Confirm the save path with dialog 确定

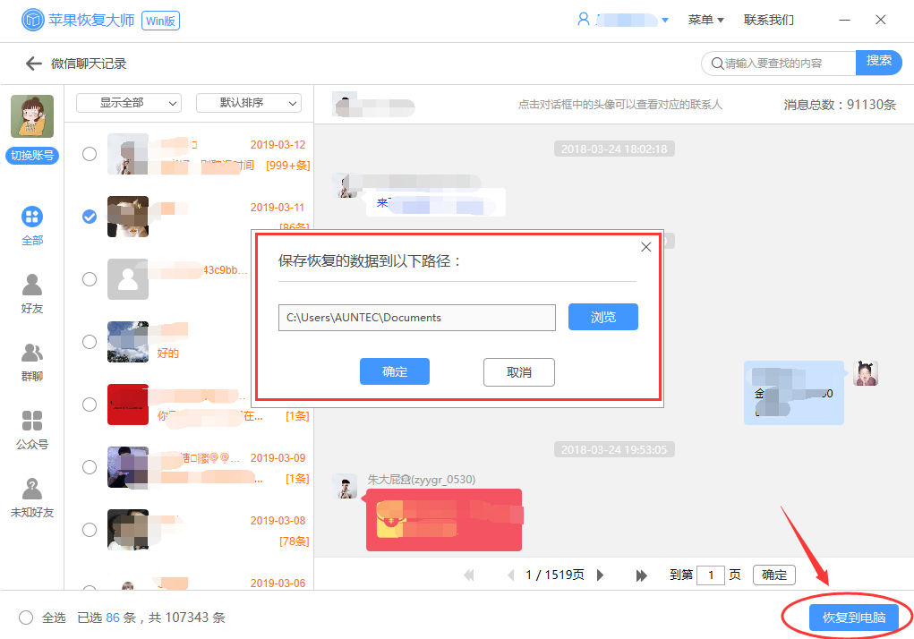click(x=395, y=371)
